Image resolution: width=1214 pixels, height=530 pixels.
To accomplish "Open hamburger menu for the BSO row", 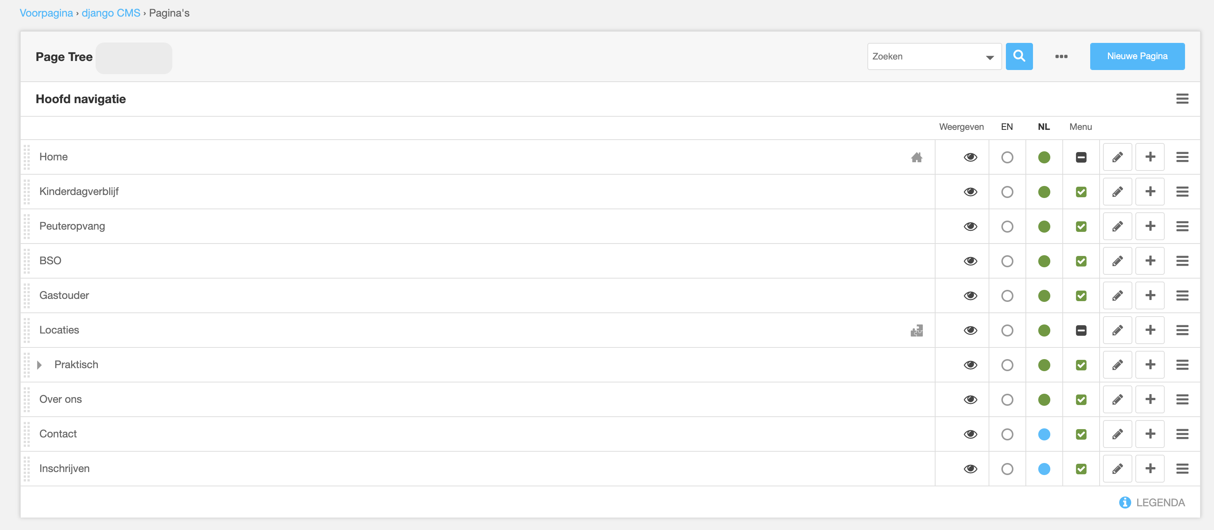I will click(1182, 261).
